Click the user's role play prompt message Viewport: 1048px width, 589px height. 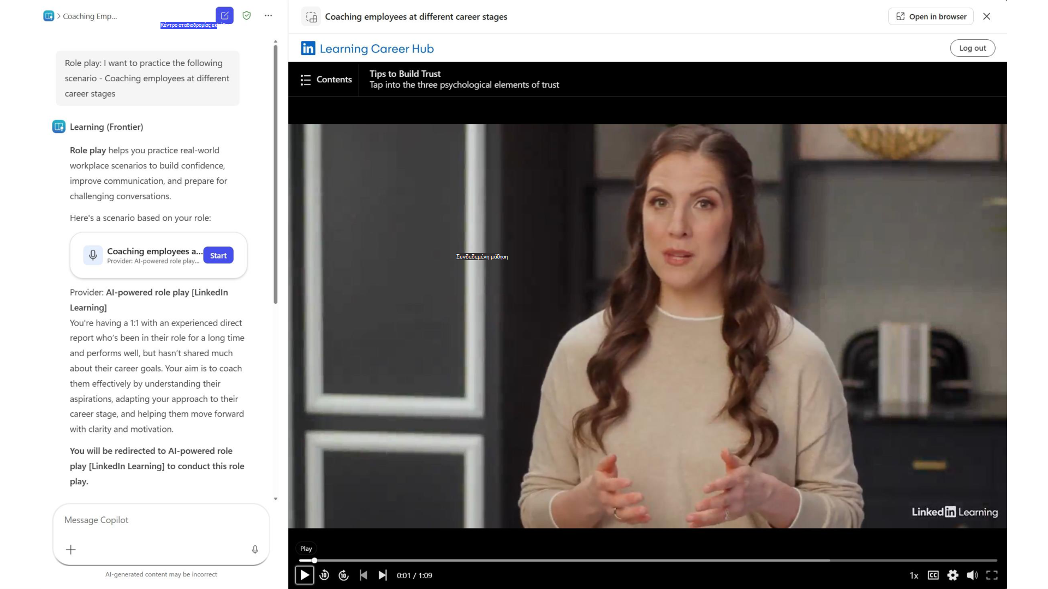point(147,78)
